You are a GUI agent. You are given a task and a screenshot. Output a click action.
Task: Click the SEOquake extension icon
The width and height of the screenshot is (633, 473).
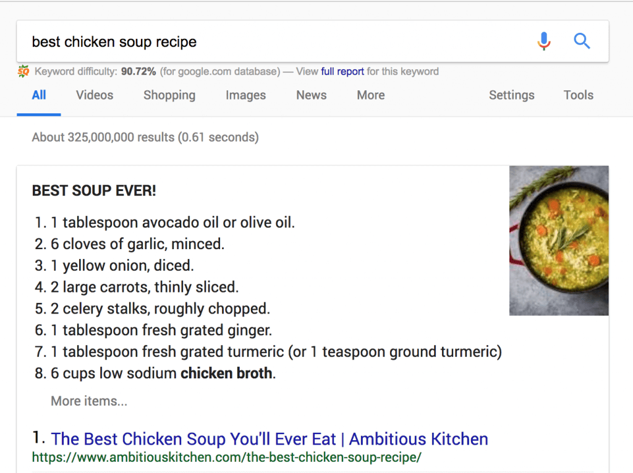(x=24, y=71)
